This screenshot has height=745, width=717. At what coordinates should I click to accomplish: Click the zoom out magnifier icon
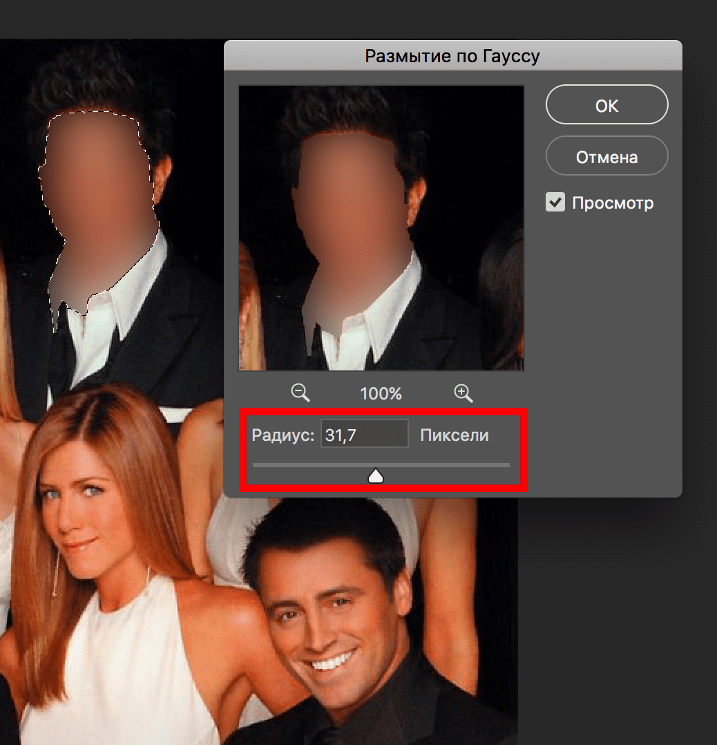click(300, 393)
